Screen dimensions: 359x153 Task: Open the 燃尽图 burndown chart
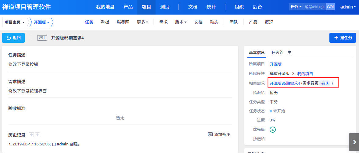pos(123,22)
